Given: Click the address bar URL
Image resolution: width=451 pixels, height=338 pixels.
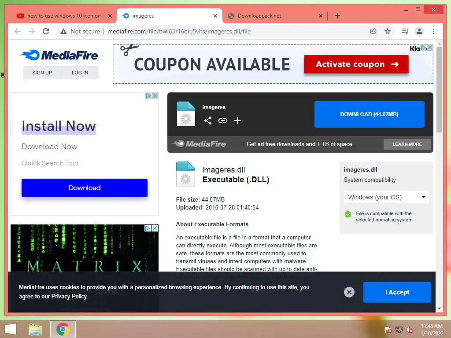Looking at the screenshot, I should [179, 31].
